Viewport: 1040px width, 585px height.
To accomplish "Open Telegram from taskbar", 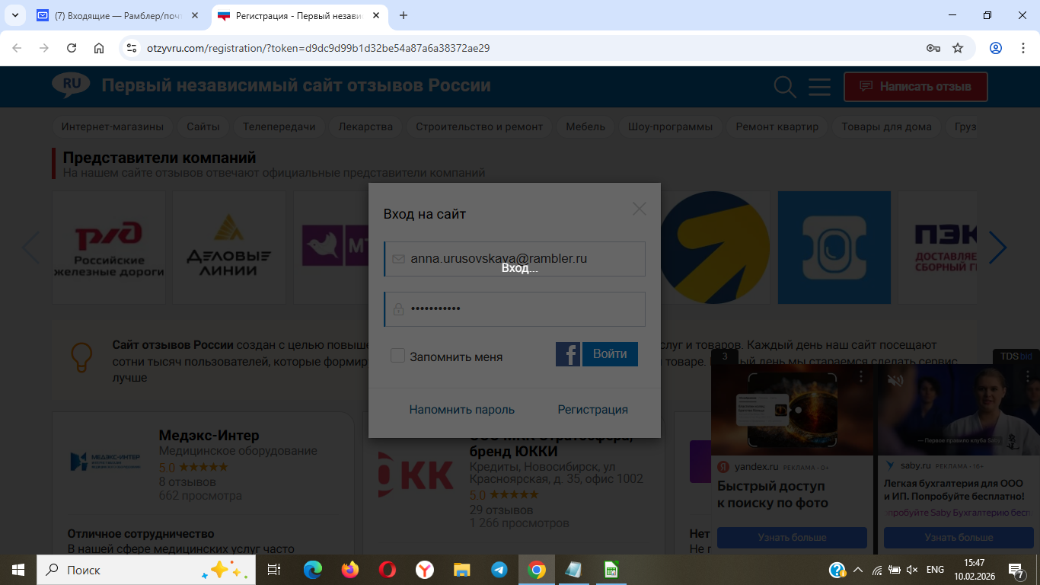I will click(x=499, y=570).
